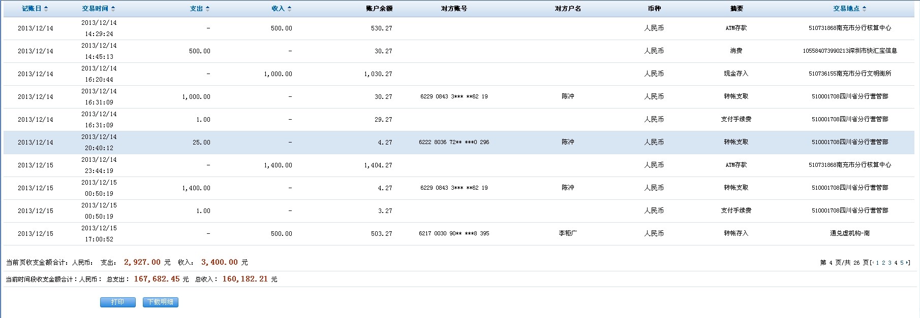This screenshot has width=920, height=318.
Task: Click balance value 3.27
Action: (385, 211)
